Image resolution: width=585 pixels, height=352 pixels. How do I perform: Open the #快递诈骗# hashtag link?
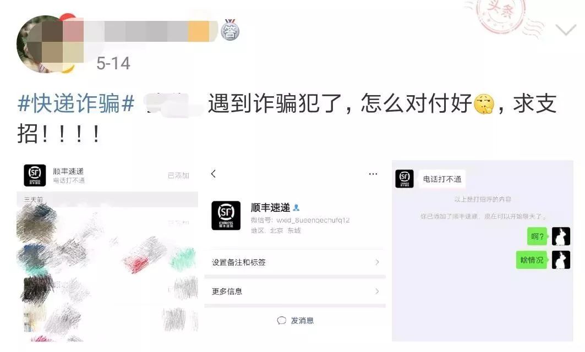[x=76, y=103]
